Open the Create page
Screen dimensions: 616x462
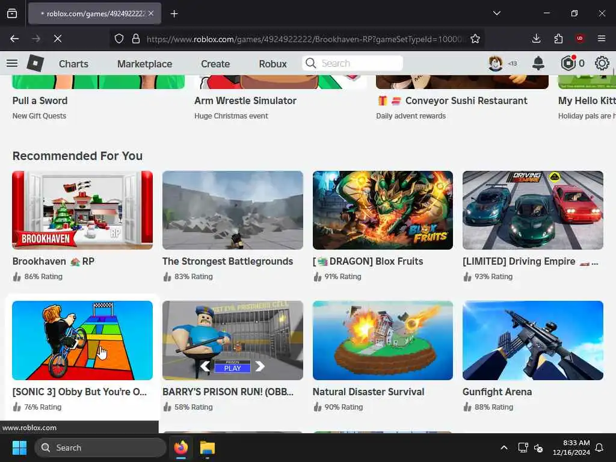215,64
